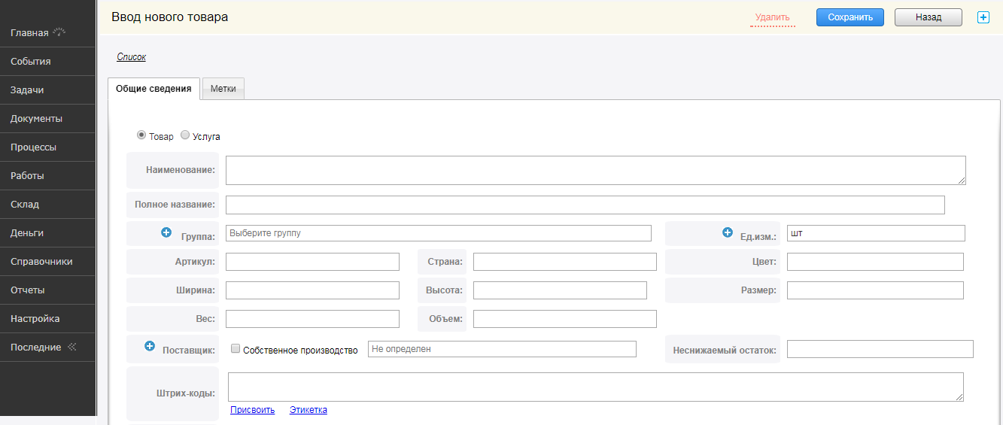The height and width of the screenshot is (425, 1003).
Task: Click the plus icon beside Ед.изм.
Action: pyautogui.click(x=728, y=232)
